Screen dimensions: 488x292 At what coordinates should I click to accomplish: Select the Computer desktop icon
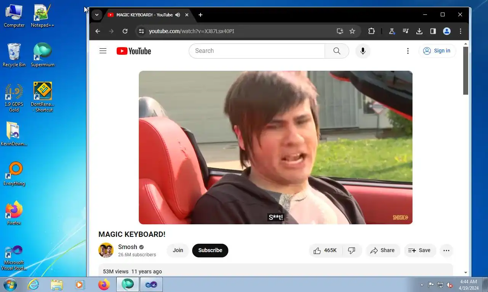coord(14,16)
